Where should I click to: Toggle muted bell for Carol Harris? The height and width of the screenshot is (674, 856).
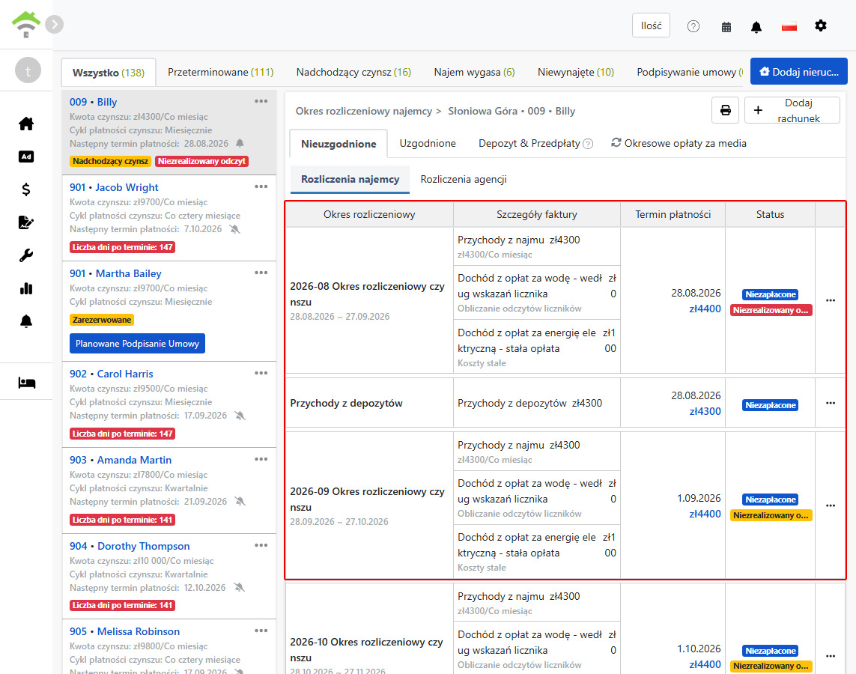click(x=240, y=416)
